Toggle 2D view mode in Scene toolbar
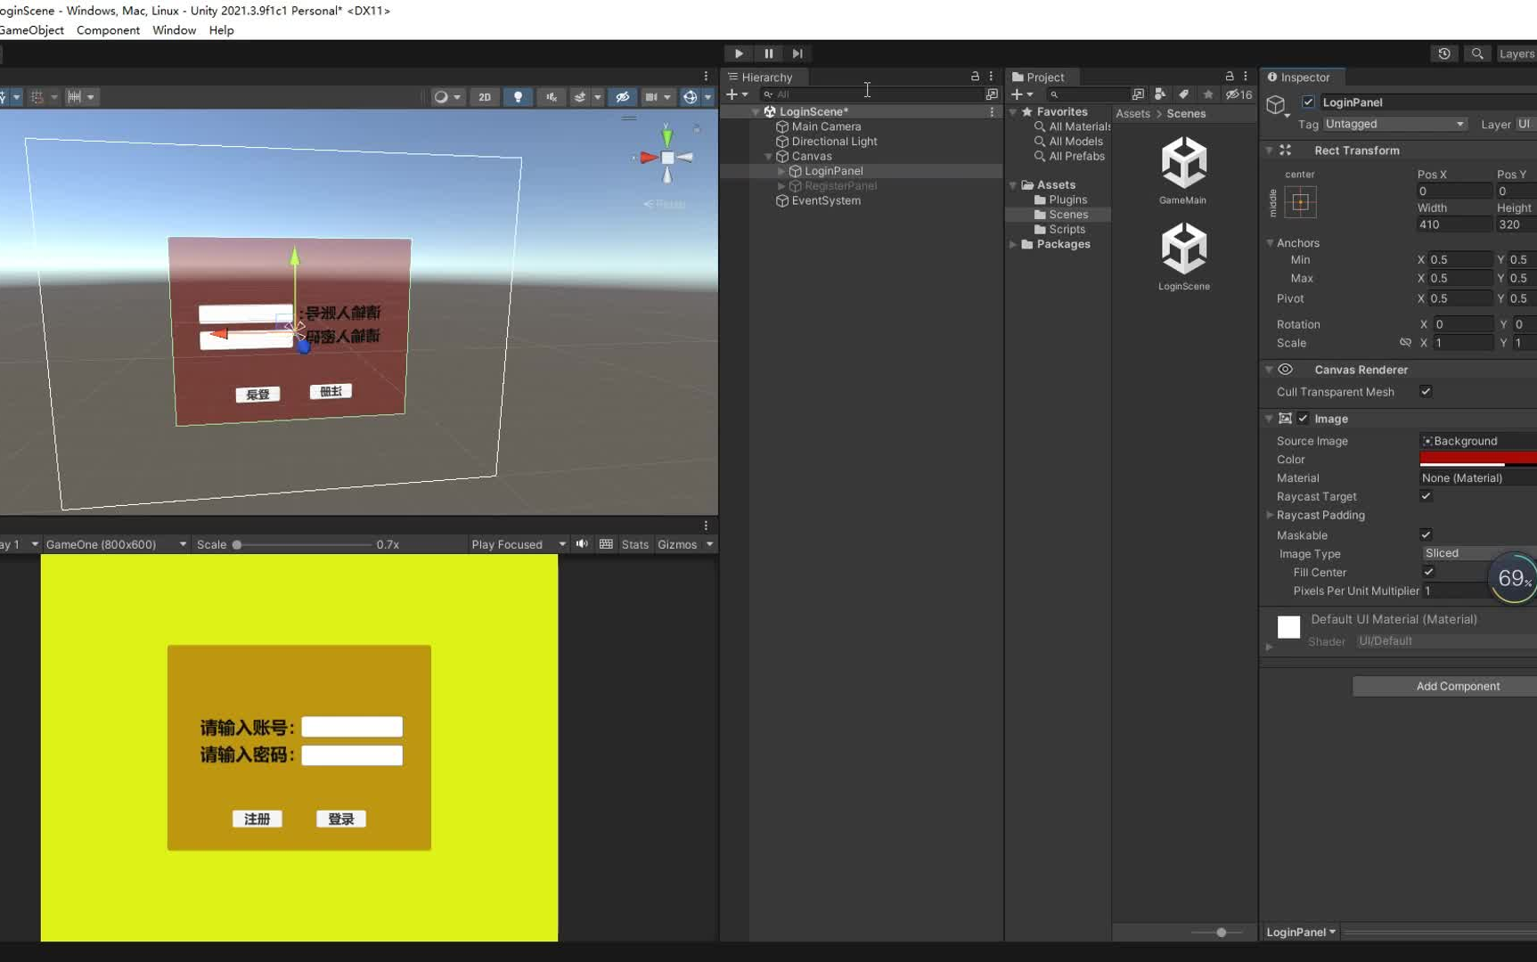This screenshot has width=1537, height=962. [x=484, y=97]
